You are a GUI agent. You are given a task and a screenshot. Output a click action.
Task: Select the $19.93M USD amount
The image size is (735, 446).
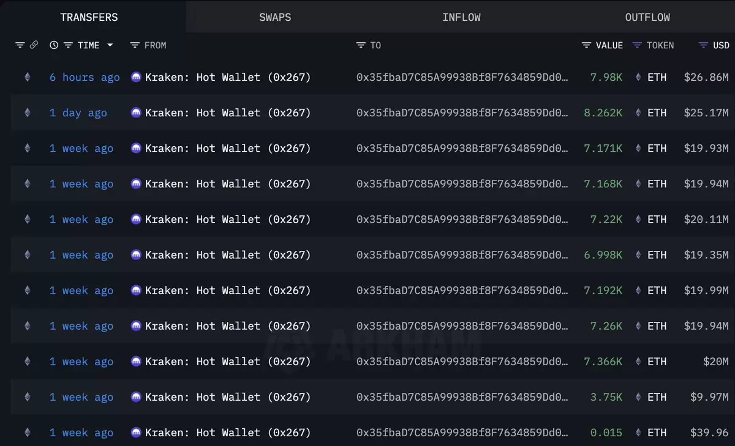click(706, 148)
